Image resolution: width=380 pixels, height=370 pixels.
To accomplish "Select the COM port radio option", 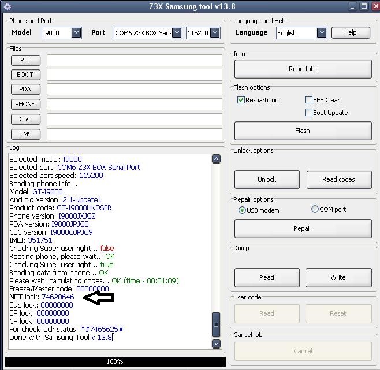I will (x=315, y=209).
